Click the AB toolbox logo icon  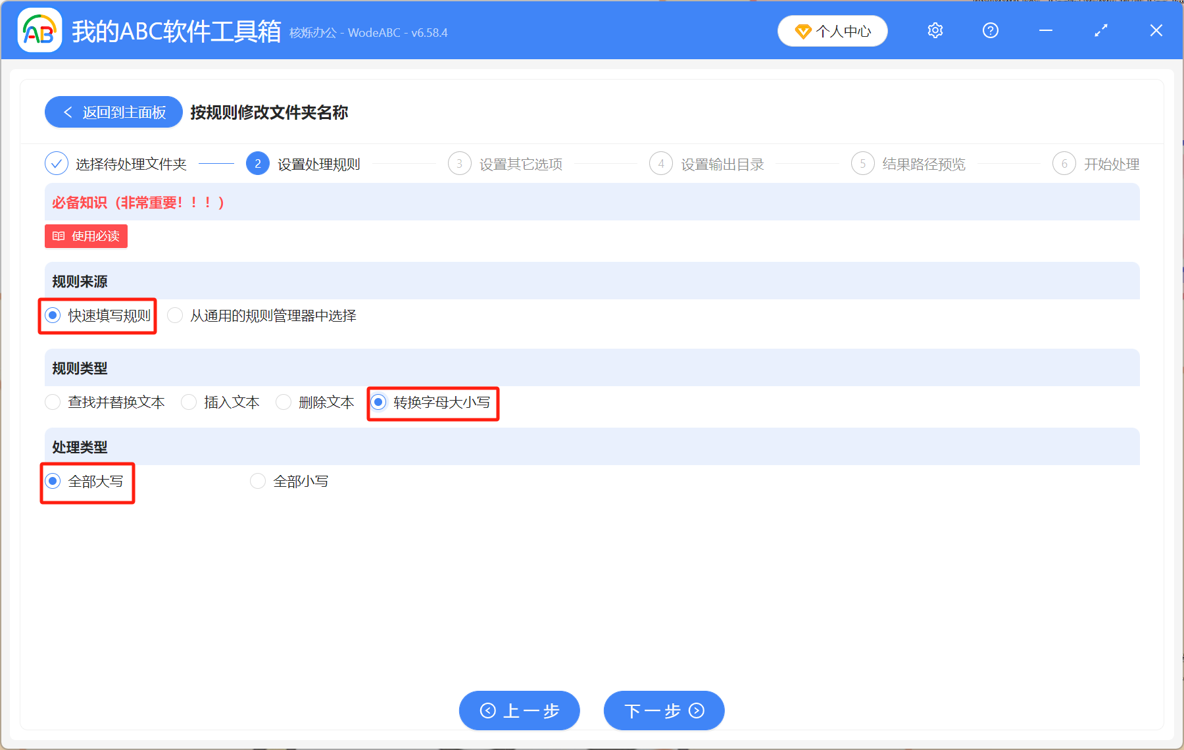pos(39,30)
